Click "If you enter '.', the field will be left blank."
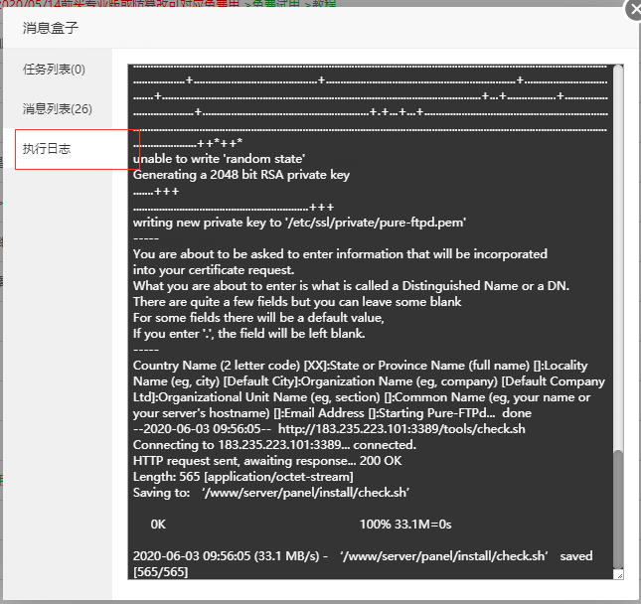Screen dimensions: 641x604 (x=249, y=334)
